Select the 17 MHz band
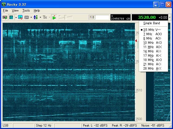The height and width of the screenshot is (129, 173). (x=153, y=56)
